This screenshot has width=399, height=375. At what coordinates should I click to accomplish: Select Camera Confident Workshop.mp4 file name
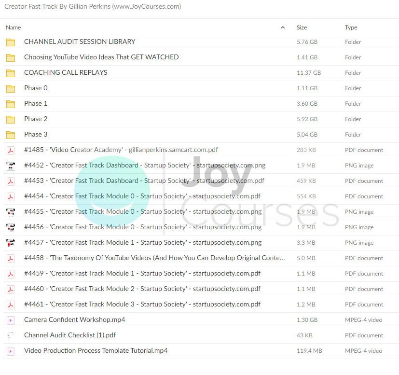[75, 319]
